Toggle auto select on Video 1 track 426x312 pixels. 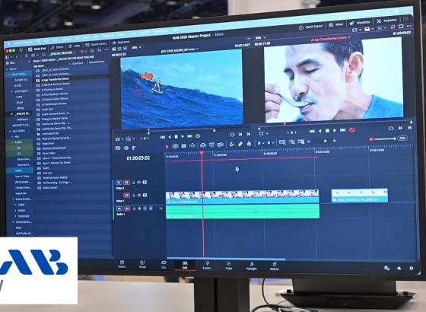pos(139,195)
